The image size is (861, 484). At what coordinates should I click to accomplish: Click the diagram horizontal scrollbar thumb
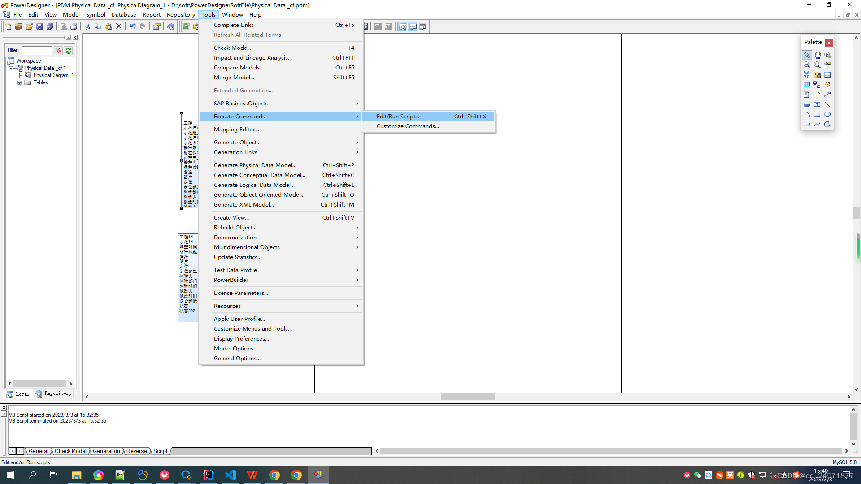tap(467, 397)
